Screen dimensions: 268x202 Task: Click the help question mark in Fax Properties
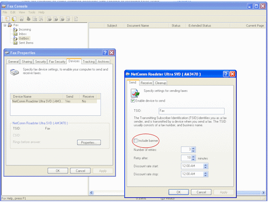pos(105,53)
